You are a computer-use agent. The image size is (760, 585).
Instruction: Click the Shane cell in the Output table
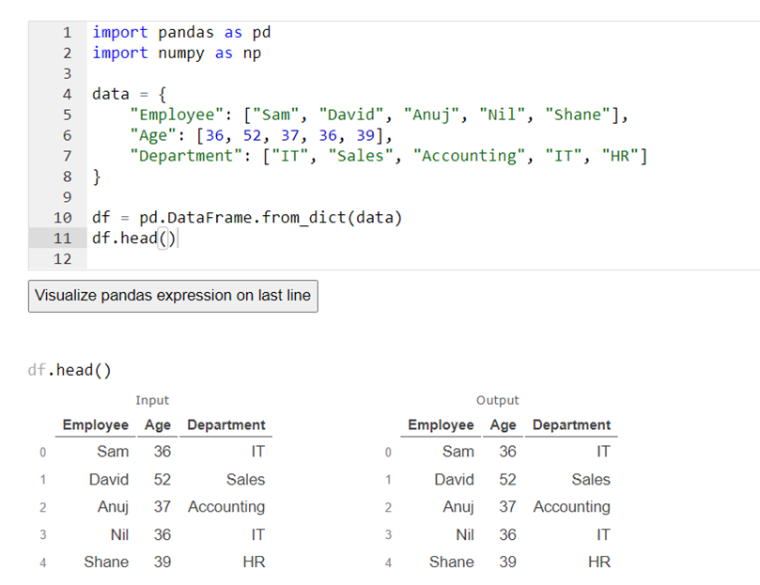451,562
